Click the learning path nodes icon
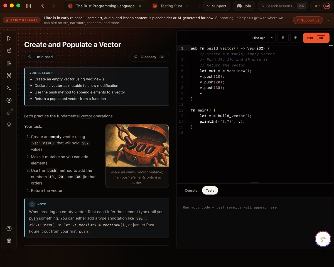The image size is (334, 267). pyautogui.click(x=9, y=51)
